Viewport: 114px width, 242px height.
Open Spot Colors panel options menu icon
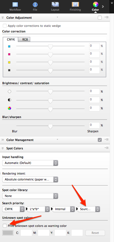[x=107, y=148]
